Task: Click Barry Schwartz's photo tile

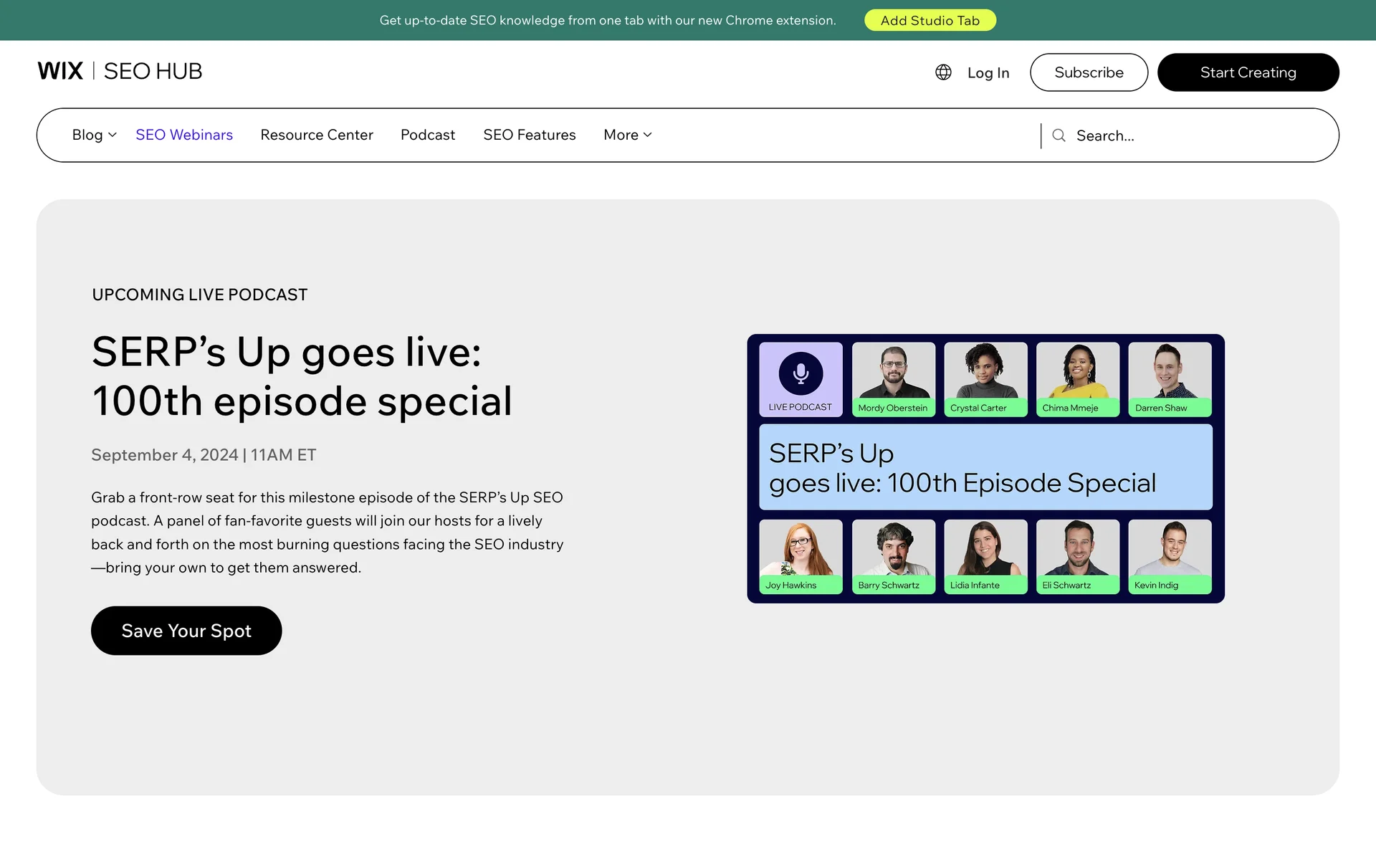Action: pos(893,555)
